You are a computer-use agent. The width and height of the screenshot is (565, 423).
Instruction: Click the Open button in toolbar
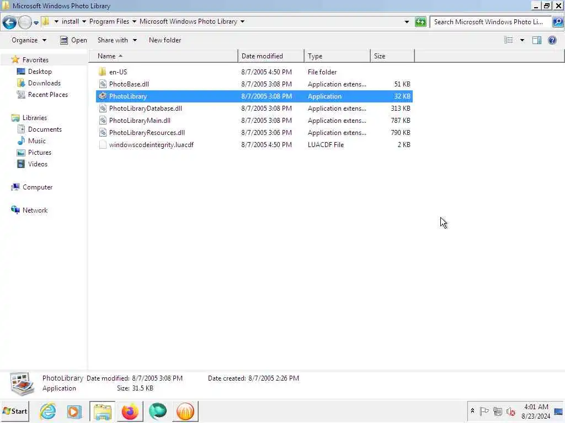pyautogui.click(x=73, y=40)
